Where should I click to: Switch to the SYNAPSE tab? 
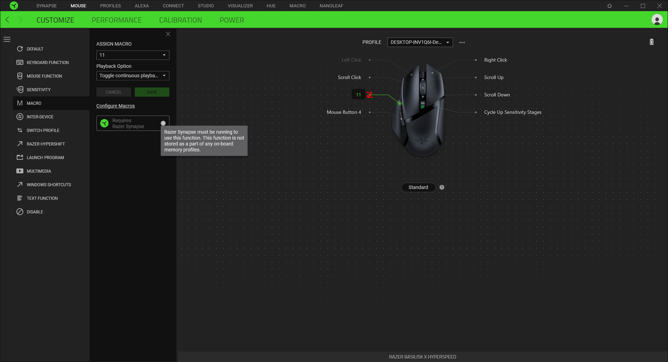(47, 6)
